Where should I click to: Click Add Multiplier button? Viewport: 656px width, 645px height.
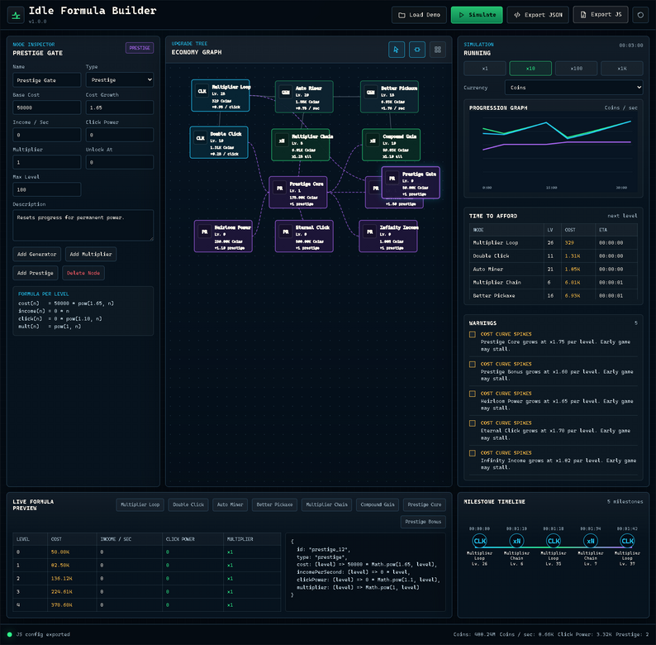(x=91, y=254)
